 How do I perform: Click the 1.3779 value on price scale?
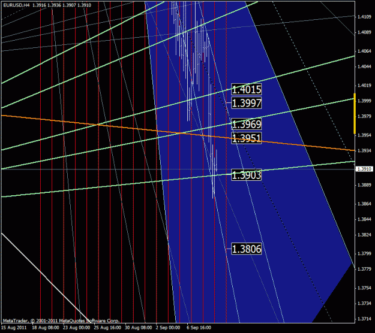coord(364,269)
